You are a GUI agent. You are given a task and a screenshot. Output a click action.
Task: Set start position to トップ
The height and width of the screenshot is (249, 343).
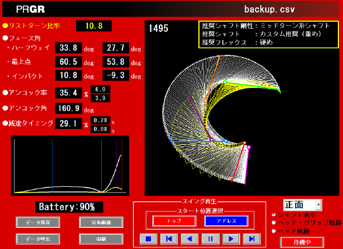(173, 220)
